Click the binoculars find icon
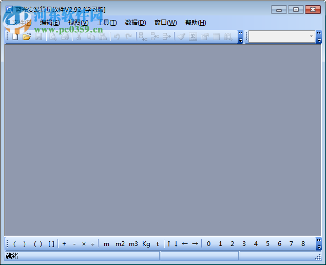The image size is (326, 265). pyautogui.click(x=228, y=37)
